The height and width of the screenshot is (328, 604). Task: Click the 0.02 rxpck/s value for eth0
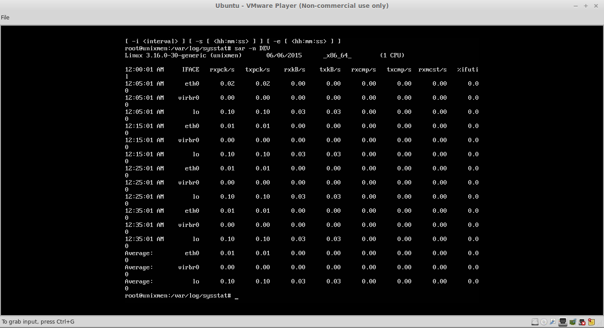pos(228,83)
